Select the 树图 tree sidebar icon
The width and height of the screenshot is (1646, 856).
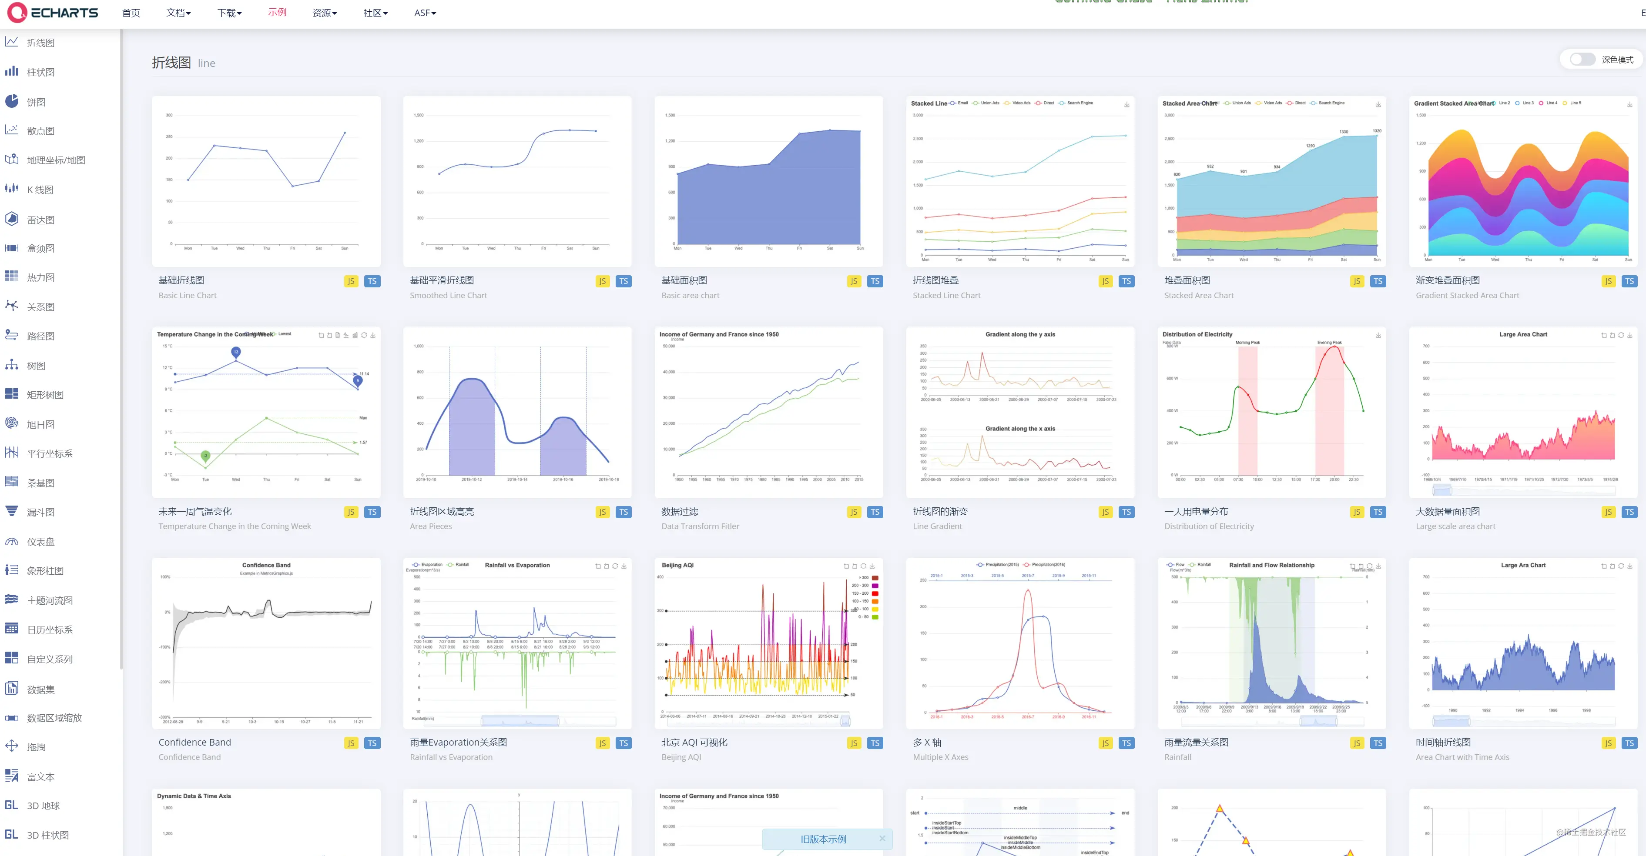[11, 365]
